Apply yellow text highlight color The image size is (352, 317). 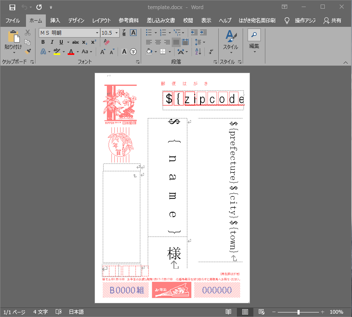(57, 52)
